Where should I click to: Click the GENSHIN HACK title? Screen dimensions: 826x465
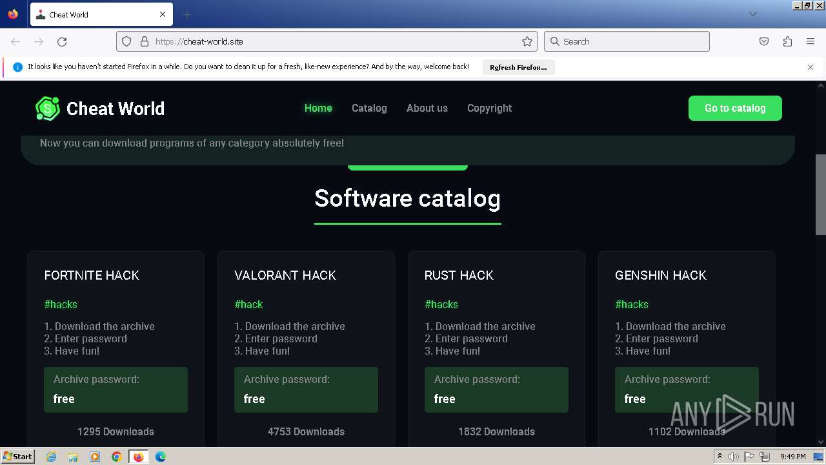click(x=661, y=275)
